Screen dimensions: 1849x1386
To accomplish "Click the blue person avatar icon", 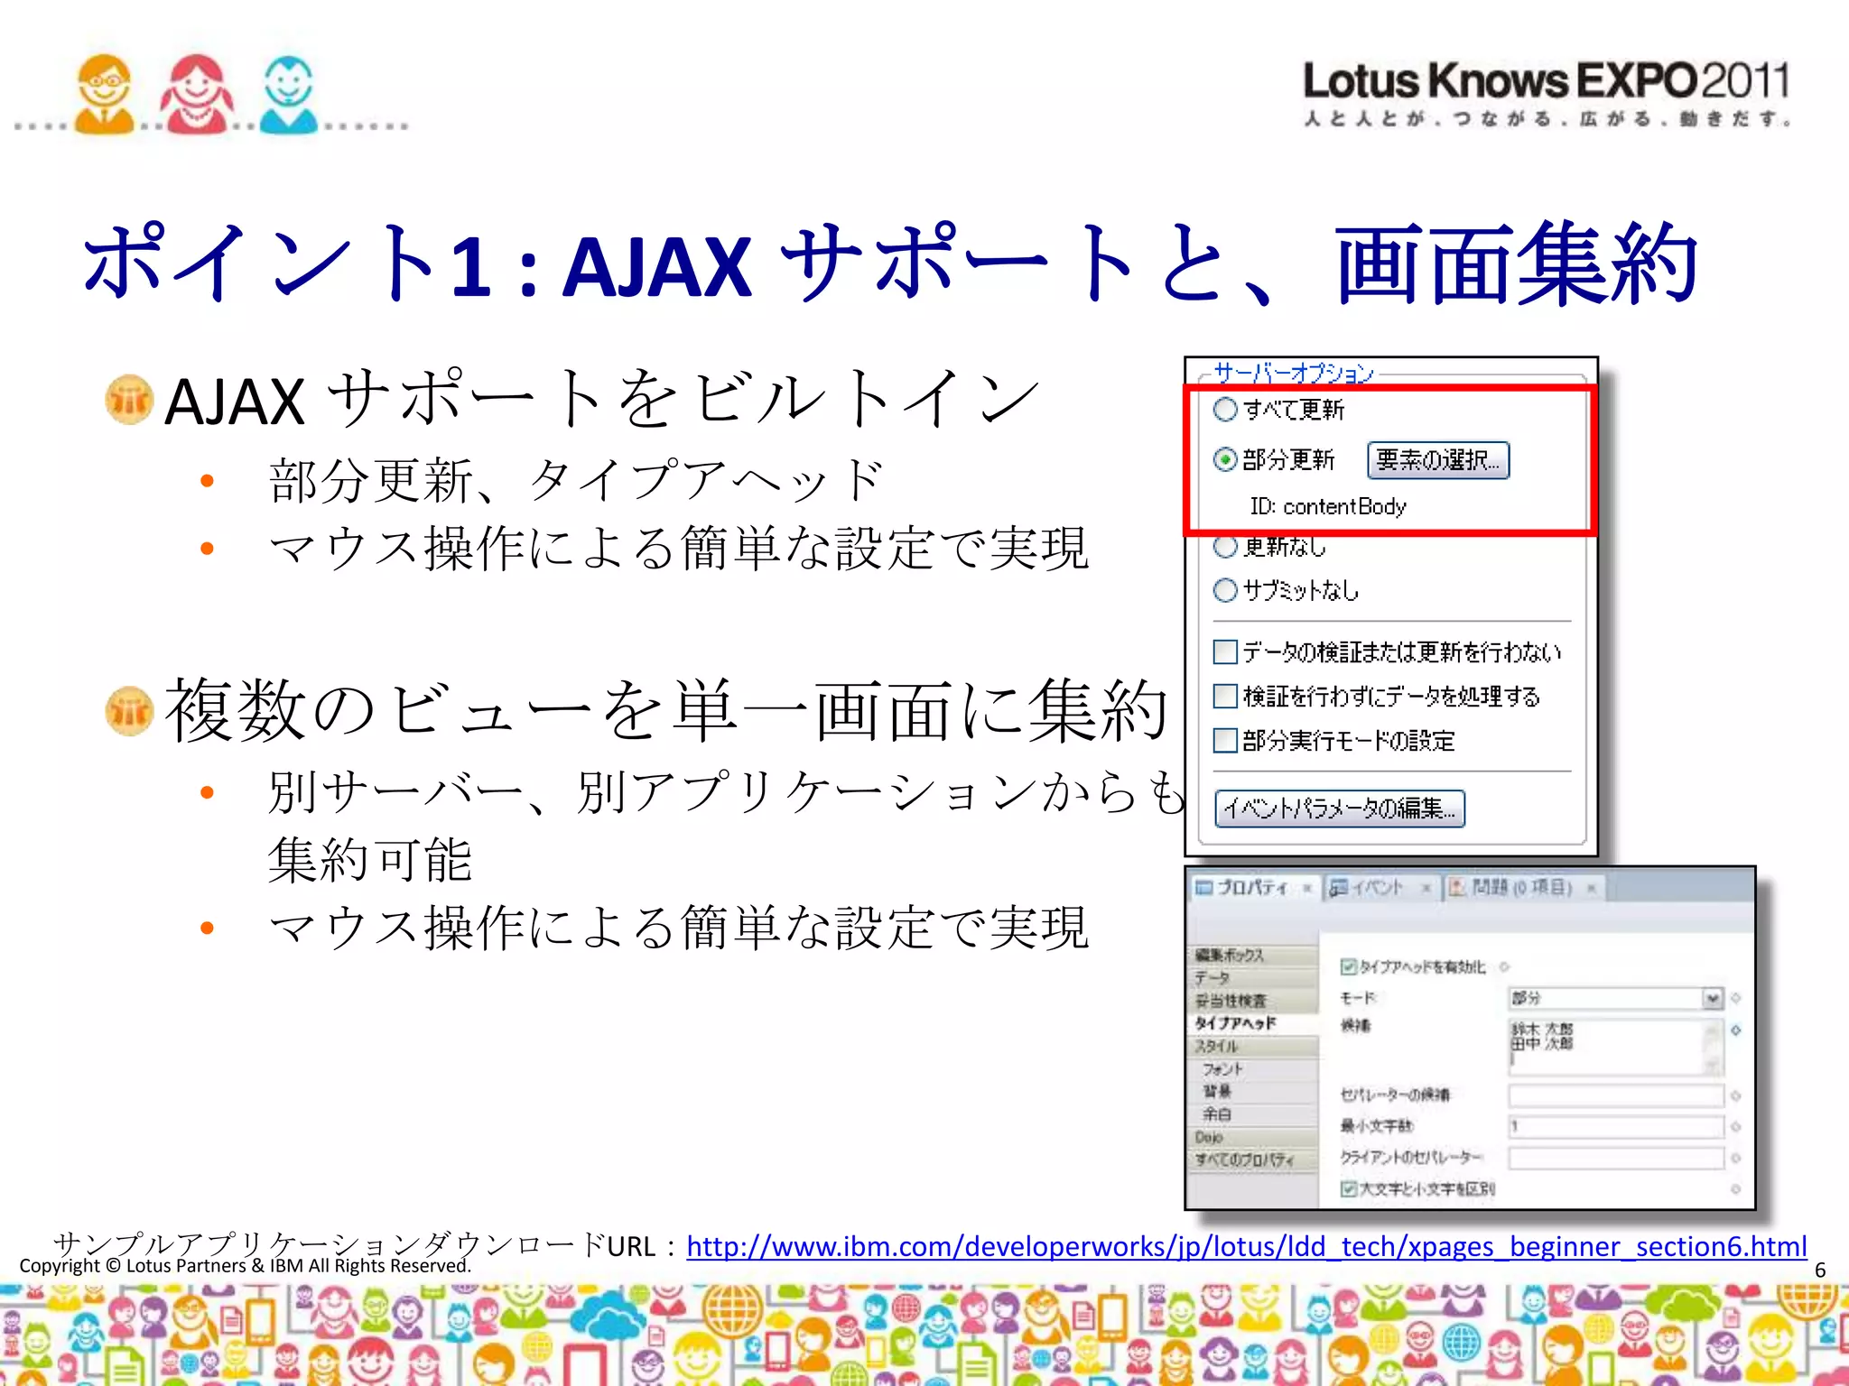I will (288, 94).
